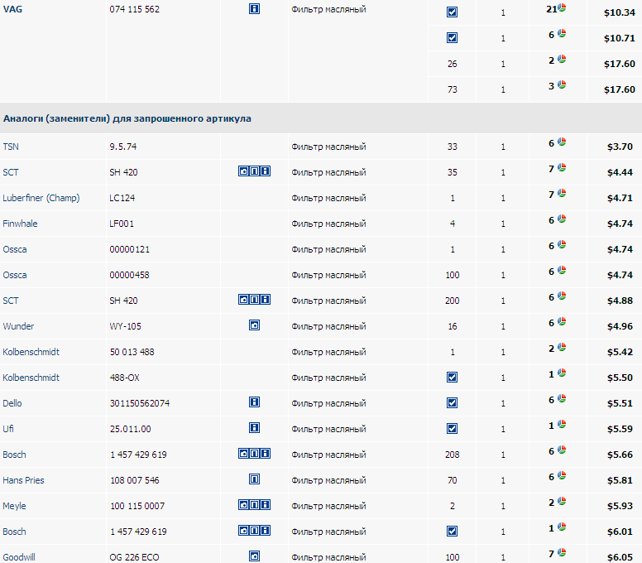The width and height of the screenshot is (642, 563).
Task: Open applicability icon for SCT SH 420 at $4.88
Action: (254, 300)
